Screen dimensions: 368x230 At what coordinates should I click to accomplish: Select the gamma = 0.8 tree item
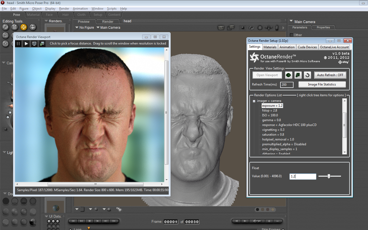[x=271, y=120]
